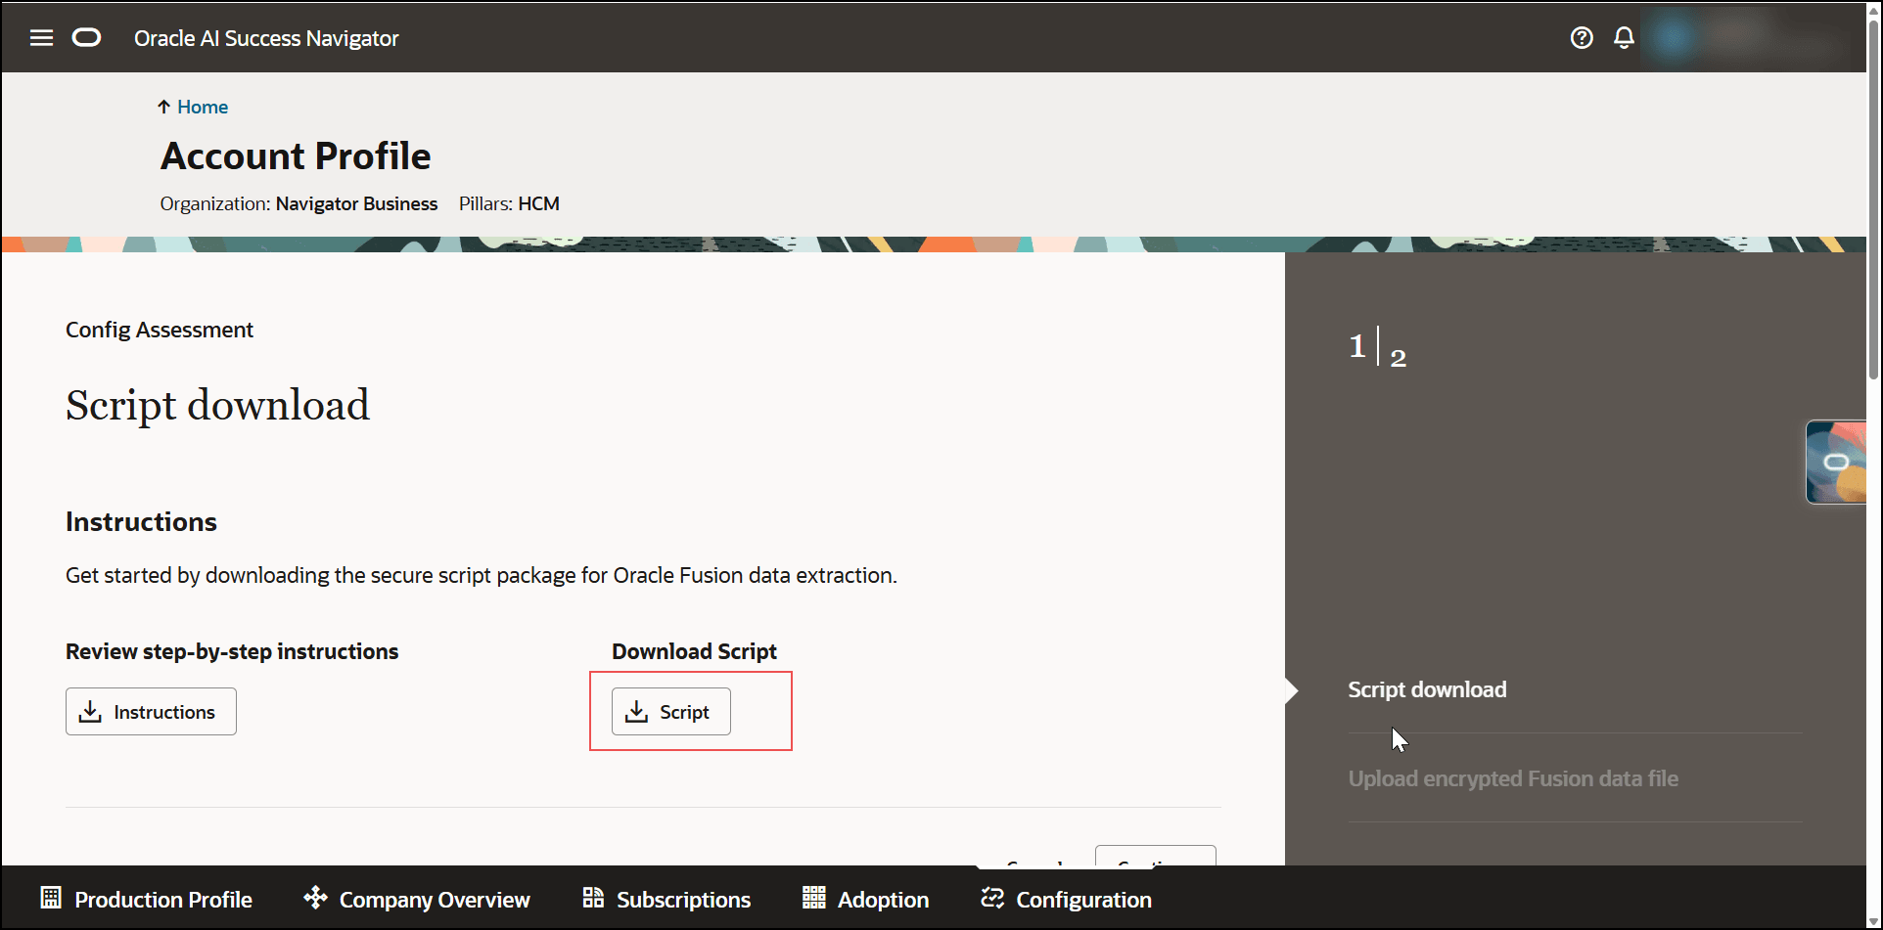Click the page vertical scrollbar thumb
Screen dimensions: 1883x930
pyautogui.click(x=1873, y=199)
